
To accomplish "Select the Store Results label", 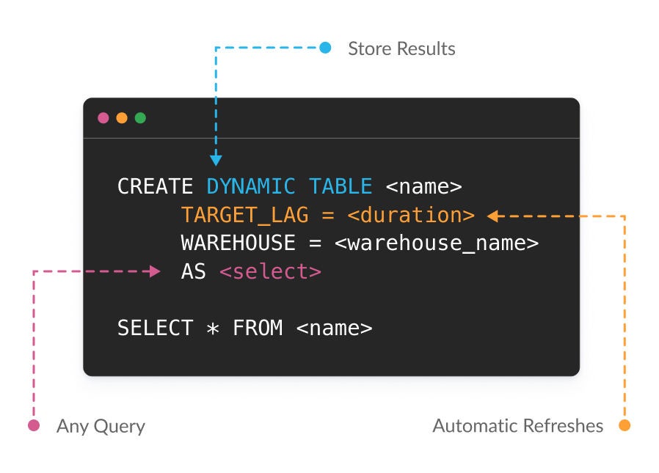I will (401, 49).
